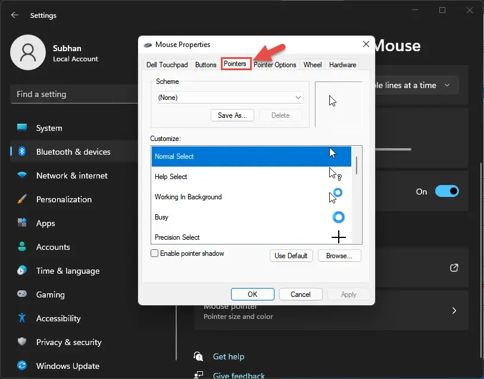
Task: Select Precision Select row text
Action: click(177, 237)
